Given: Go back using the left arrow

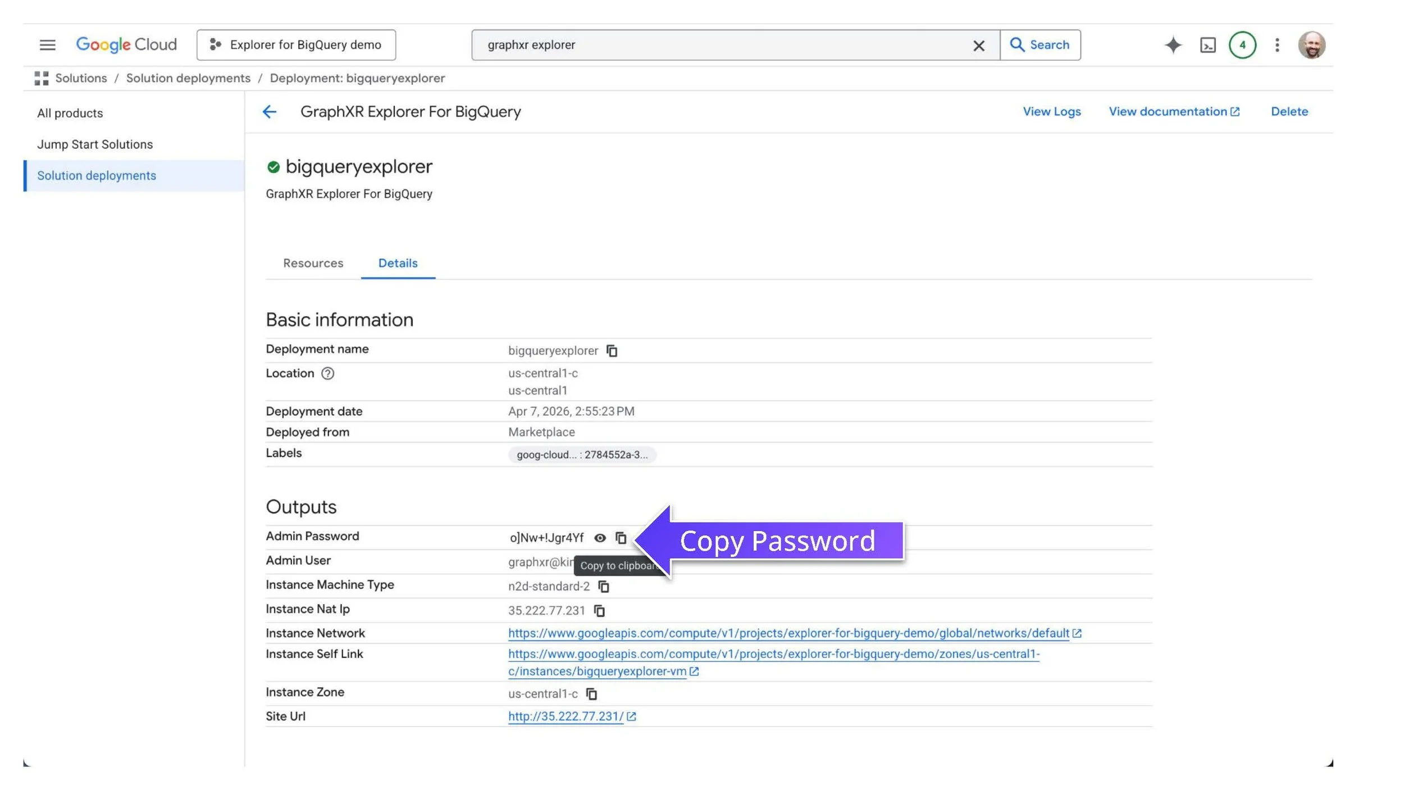Looking at the screenshot, I should tap(270, 112).
